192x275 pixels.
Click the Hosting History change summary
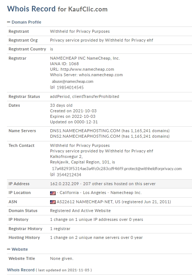coord(96,238)
